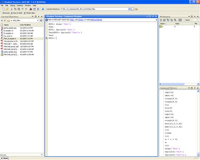Import data icon in Workspace toolbar

168,20
